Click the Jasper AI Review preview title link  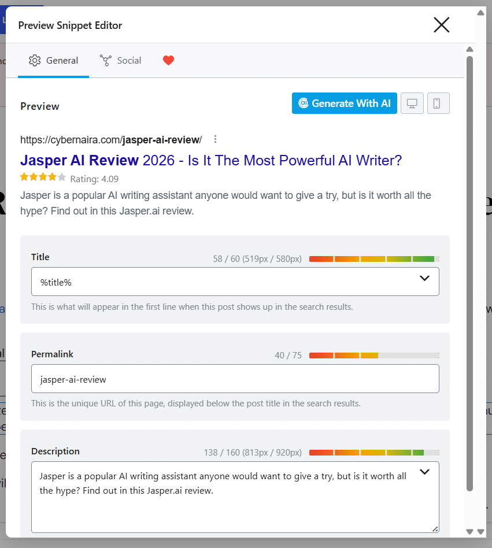[211, 161]
